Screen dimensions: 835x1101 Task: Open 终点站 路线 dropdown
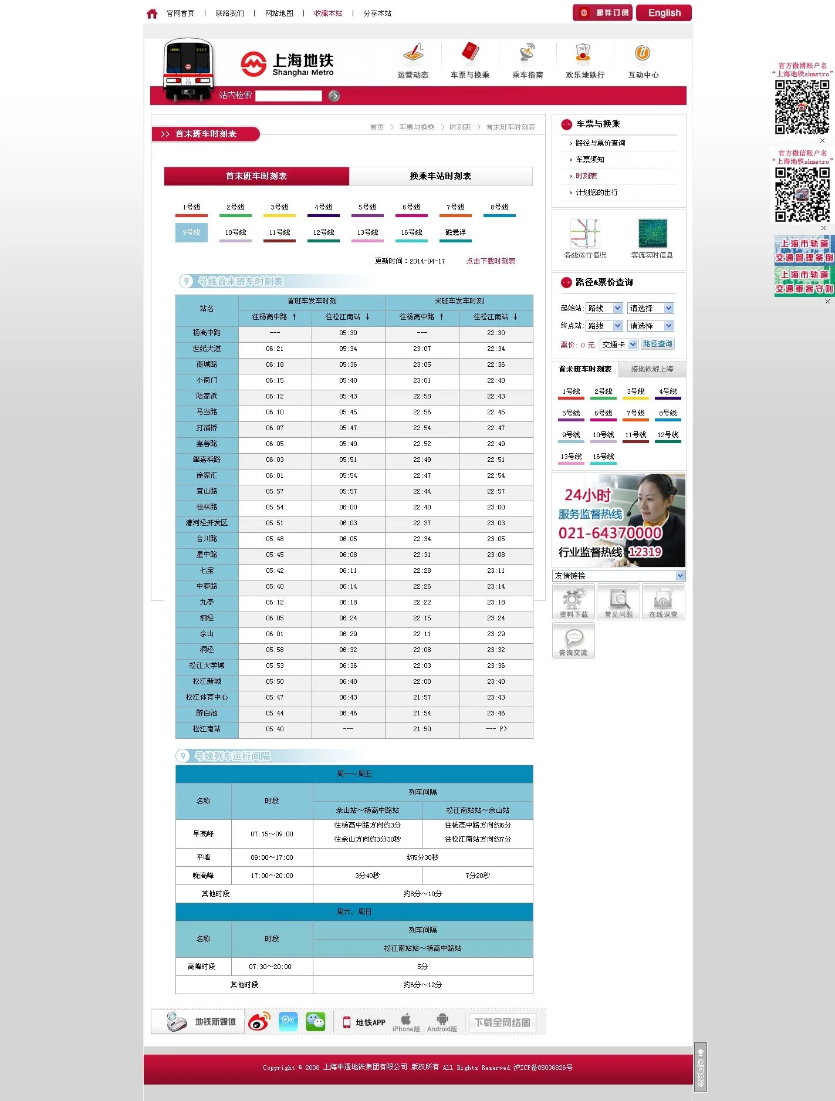pyautogui.click(x=604, y=326)
